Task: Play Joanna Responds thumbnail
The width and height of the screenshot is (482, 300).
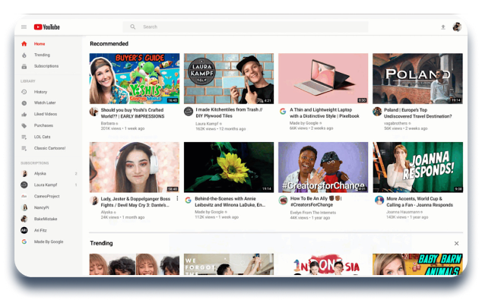Action: pyautogui.click(x=417, y=167)
